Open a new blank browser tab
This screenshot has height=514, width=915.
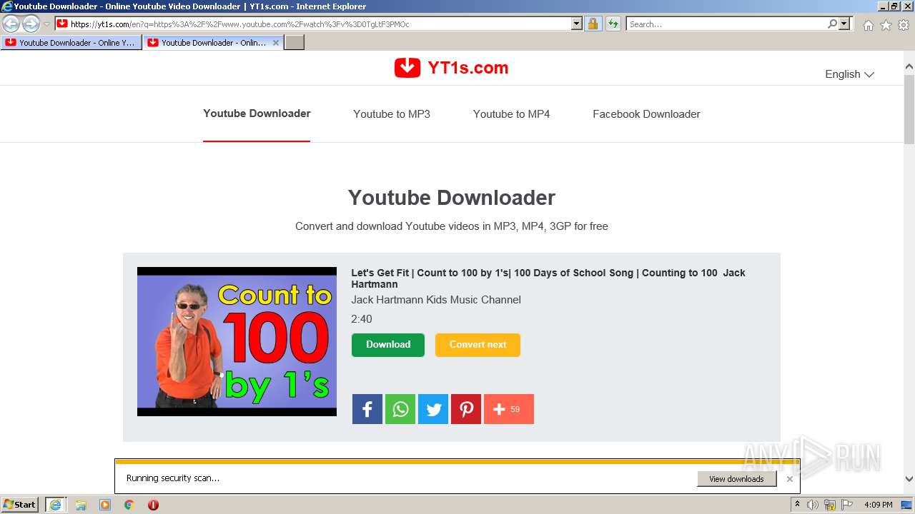point(295,43)
